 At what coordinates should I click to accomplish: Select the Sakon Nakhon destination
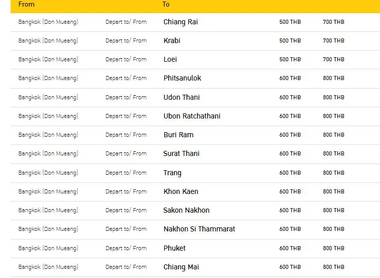tap(186, 210)
